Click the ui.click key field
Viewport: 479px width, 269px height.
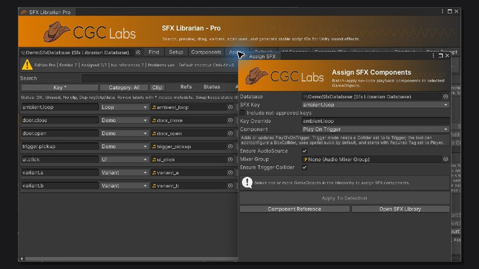[x=60, y=160]
